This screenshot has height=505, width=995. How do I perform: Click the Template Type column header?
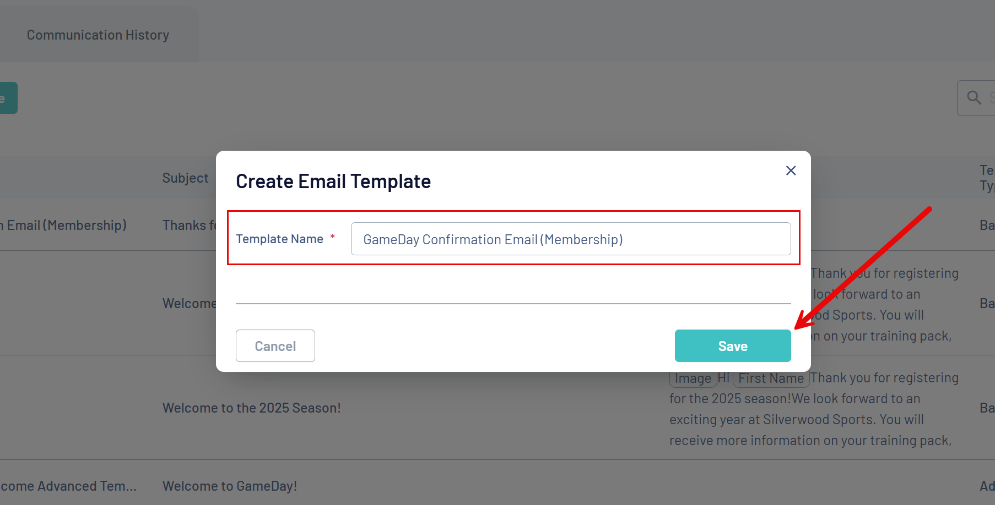pyautogui.click(x=986, y=178)
